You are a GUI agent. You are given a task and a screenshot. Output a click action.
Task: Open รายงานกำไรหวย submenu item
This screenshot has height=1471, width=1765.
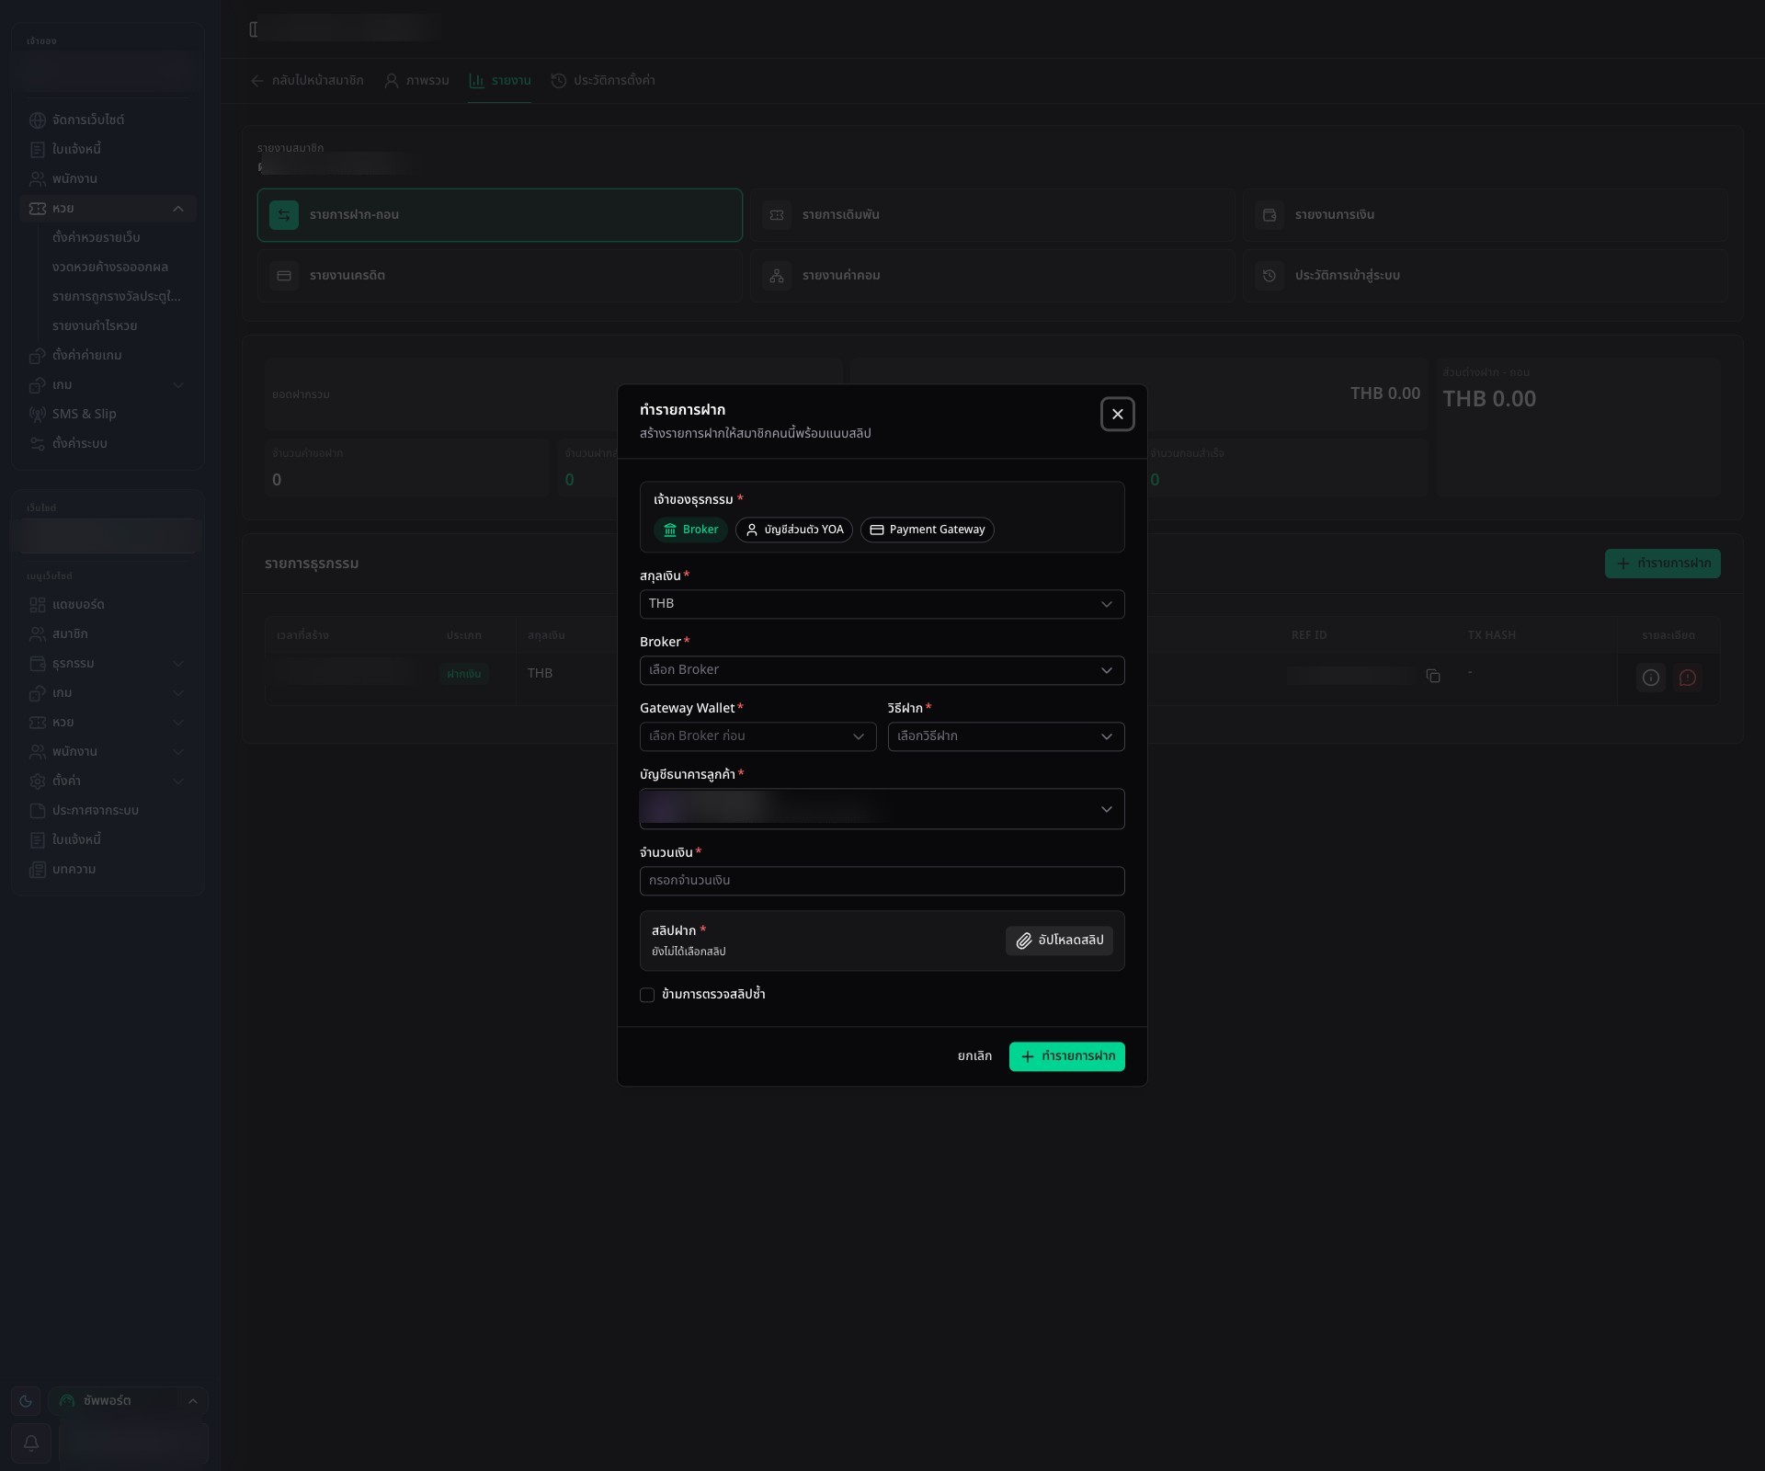point(95,326)
